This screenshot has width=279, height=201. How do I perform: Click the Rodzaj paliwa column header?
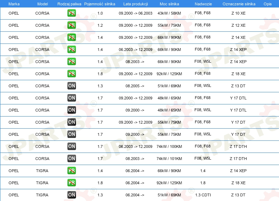[70, 4]
